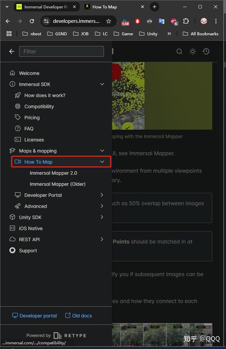Open the Chrome three-dot menu
This screenshot has height=349, width=226.
point(216,21)
